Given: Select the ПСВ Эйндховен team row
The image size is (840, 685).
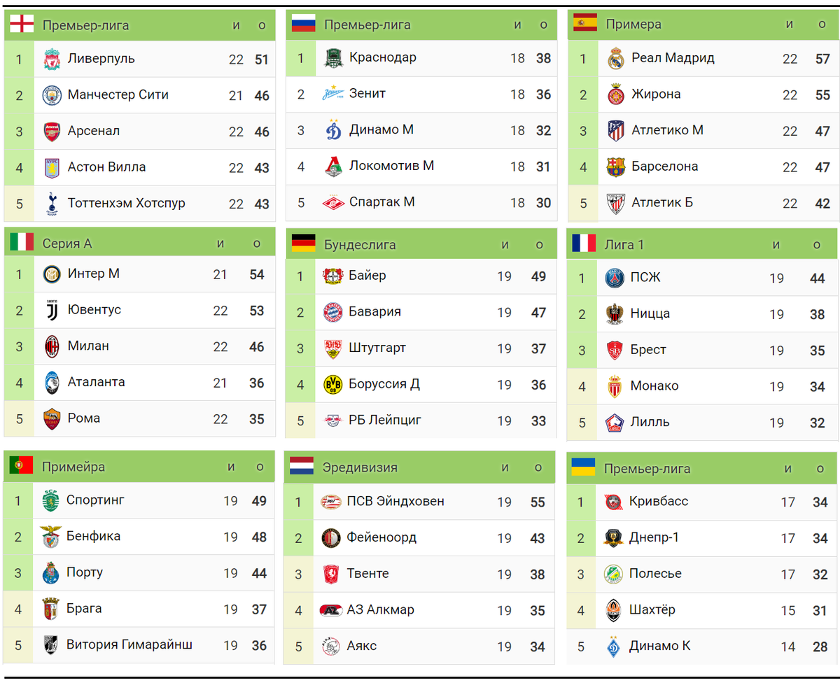Looking at the screenshot, I should pyautogui.click(x=419, y=502).
